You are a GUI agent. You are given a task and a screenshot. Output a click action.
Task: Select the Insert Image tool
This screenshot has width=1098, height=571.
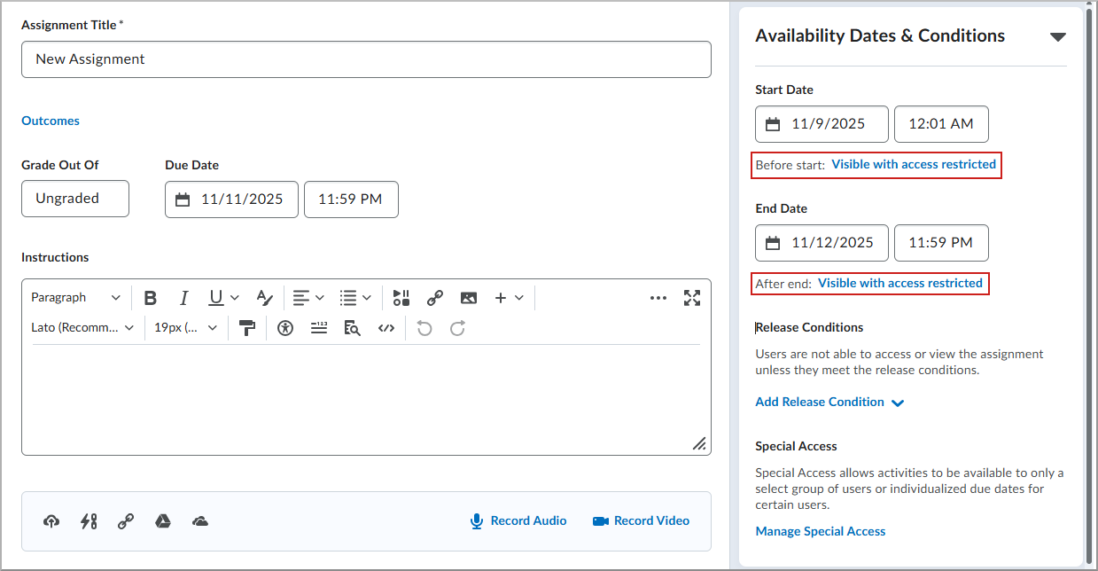(468, 297)
